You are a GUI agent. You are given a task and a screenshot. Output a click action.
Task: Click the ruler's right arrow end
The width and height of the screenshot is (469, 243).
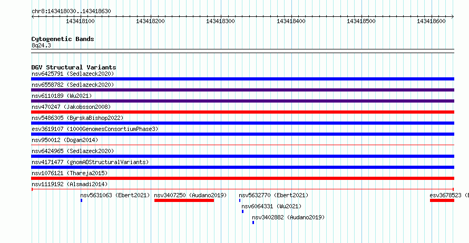(453, 17)
